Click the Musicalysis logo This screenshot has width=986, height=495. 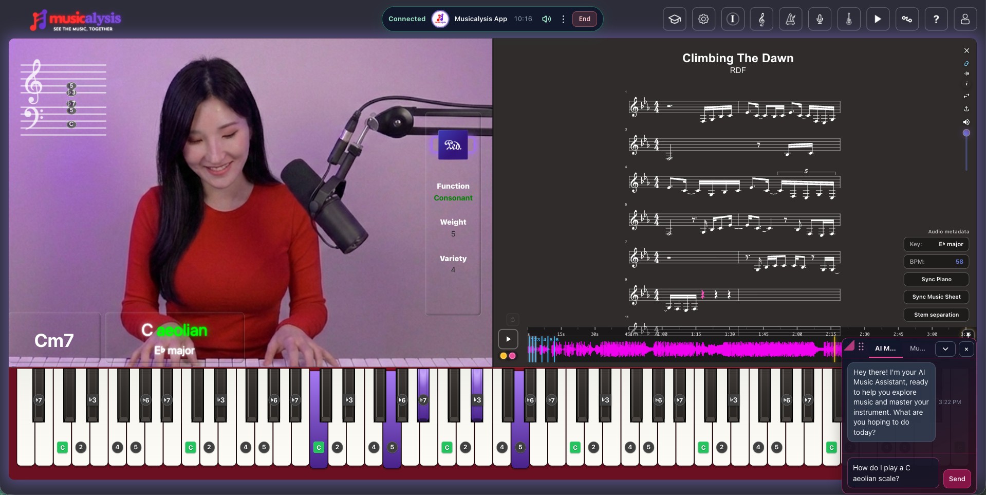(x=76, y=20)
